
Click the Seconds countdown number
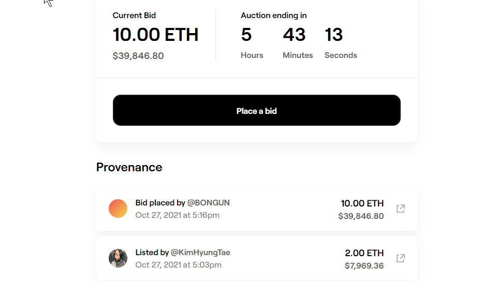pos(334,35)
